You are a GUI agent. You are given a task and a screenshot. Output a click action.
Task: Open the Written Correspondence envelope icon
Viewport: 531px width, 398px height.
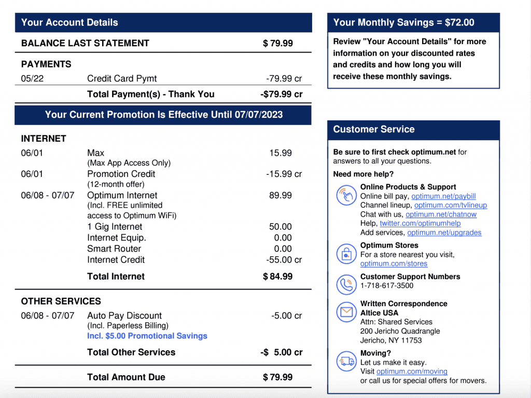click(x=346, y=312)
